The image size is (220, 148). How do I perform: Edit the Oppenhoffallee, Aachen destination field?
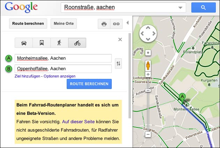63,69
